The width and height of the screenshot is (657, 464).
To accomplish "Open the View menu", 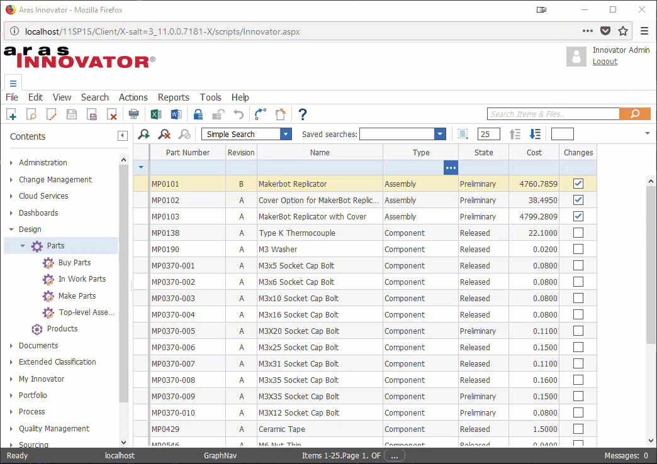I will pyautogui.click(x=62, y=97).
